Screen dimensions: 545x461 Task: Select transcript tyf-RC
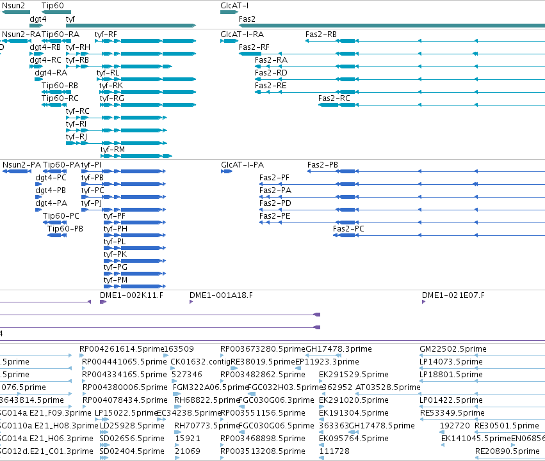[77, 111]
